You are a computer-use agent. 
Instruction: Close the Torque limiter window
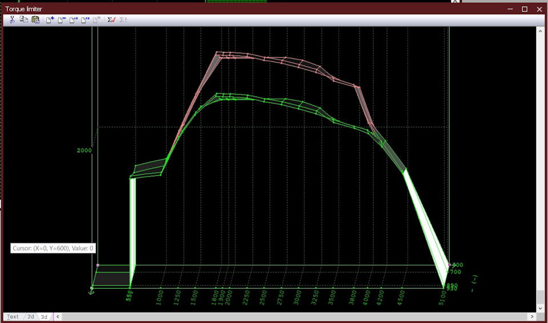pyautogui.click(x=539, y=9)
